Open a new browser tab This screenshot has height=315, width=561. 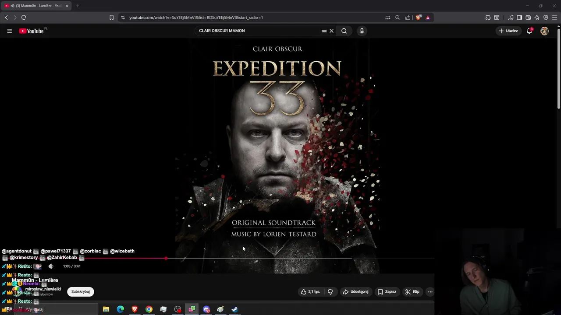point(78,6)
